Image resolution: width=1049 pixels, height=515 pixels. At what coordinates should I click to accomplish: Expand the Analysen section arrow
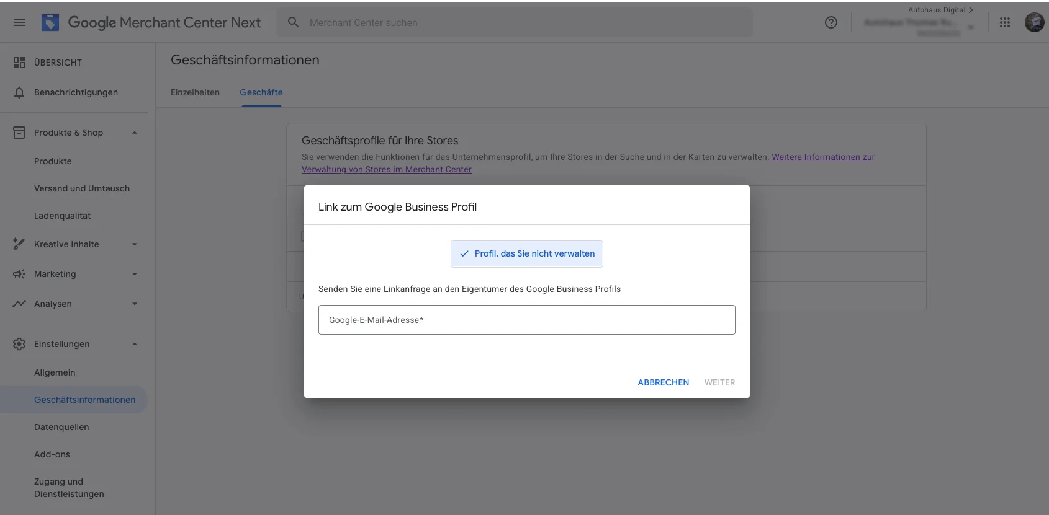point(135,304)
